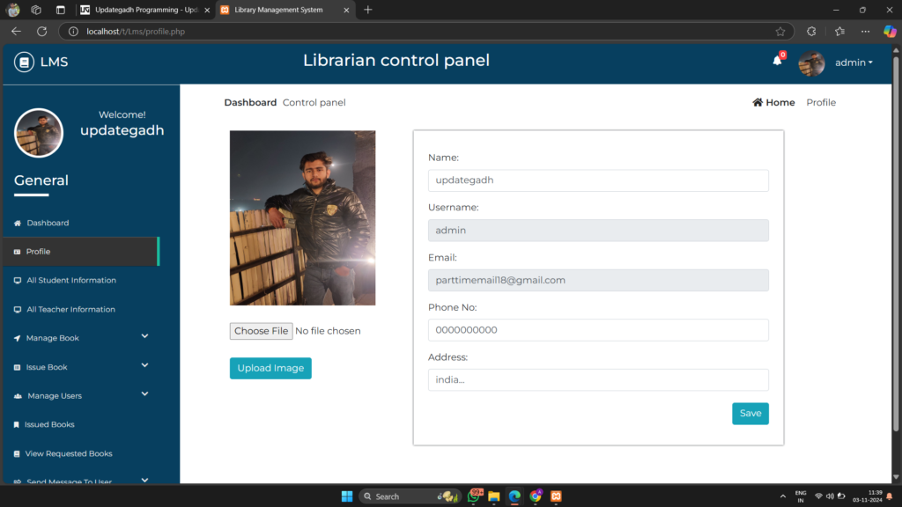Open browser extensions icon
This screenshot has height=507, width=902.
[811, 32]
